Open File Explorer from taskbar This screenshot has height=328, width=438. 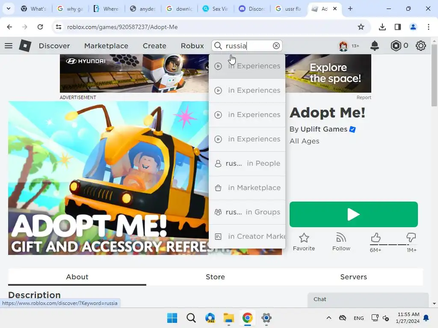(x=229, y=318)
